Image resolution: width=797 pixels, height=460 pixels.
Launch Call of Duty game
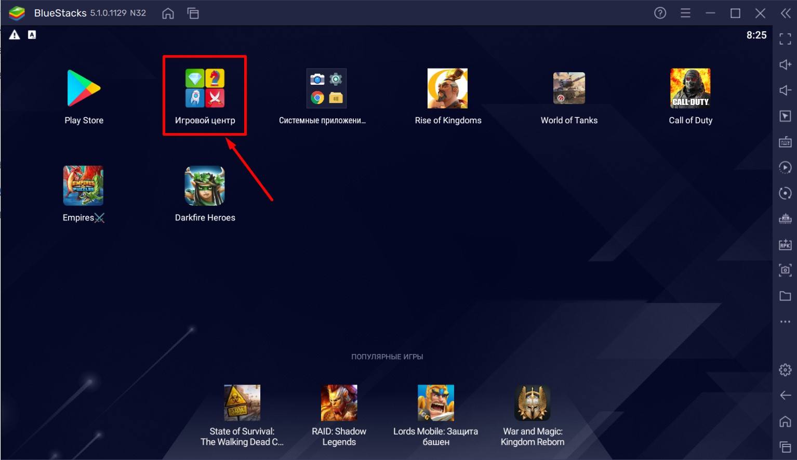[x=690, y=89]
